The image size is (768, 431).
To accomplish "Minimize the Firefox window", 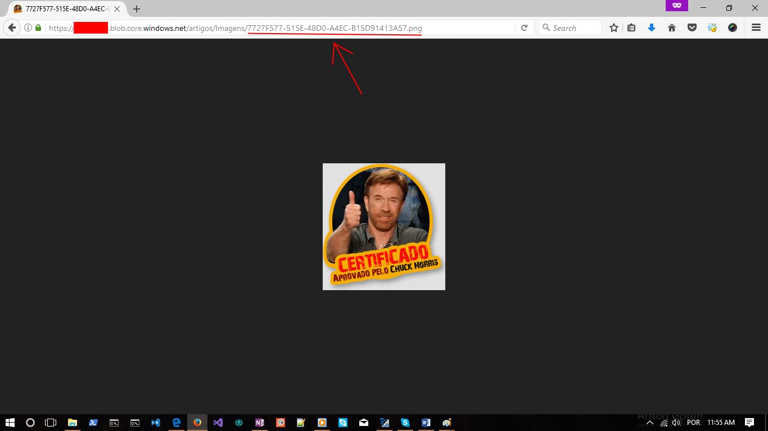I will [703, 8].
